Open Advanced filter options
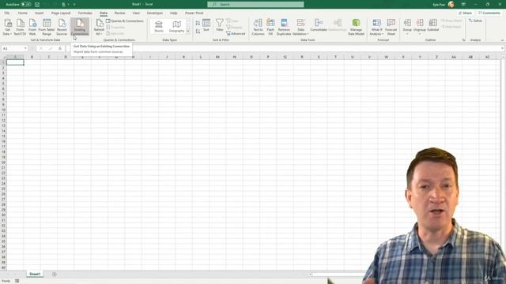 tap(236, 33)
